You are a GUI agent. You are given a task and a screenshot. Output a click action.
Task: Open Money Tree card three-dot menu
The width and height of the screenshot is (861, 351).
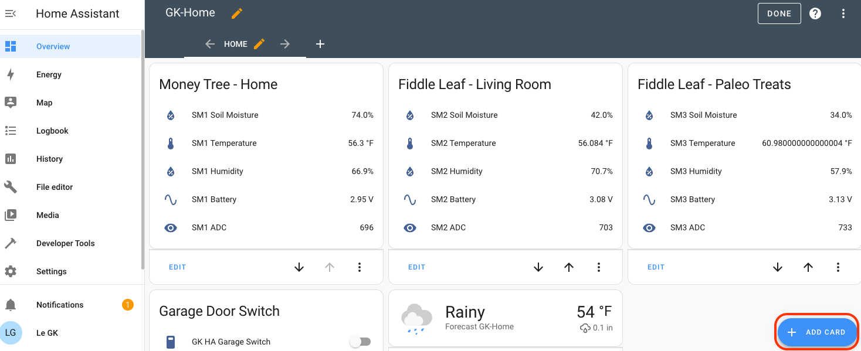[360, 267]
